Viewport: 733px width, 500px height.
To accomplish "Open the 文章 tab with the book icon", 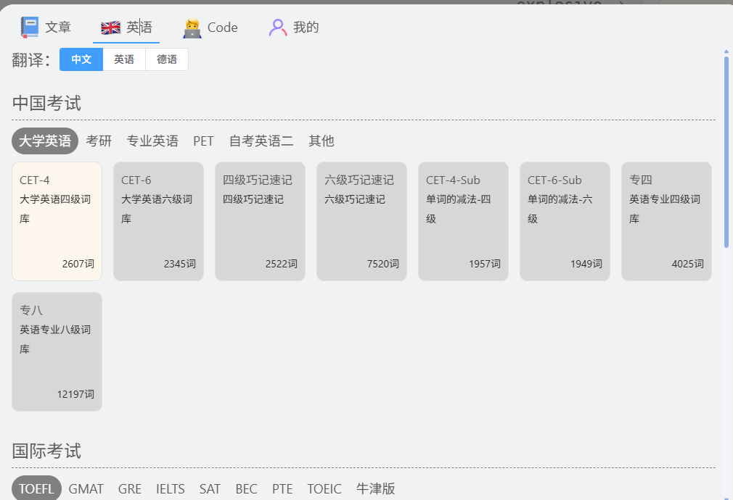I will [x=46, y=27].
